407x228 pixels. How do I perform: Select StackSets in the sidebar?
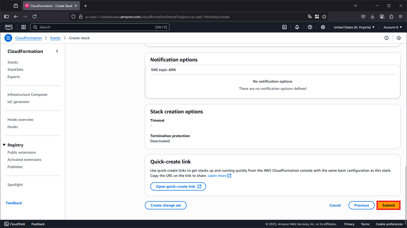tap(16, 69)
